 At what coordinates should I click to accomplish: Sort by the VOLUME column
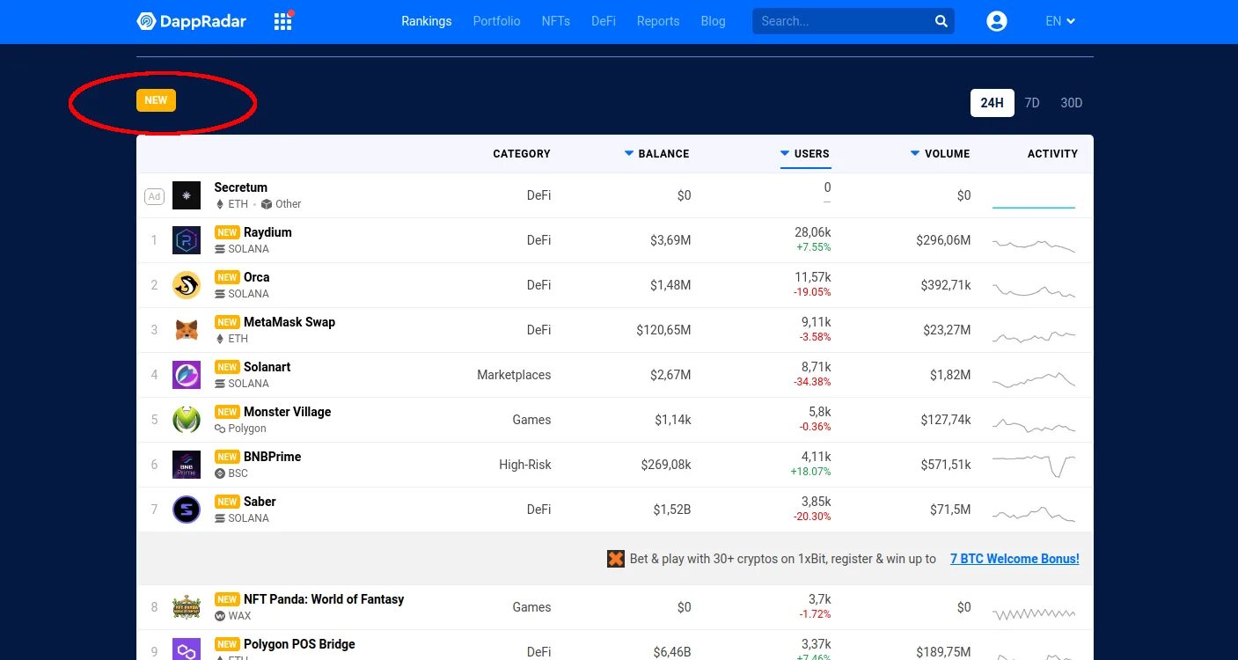[x=941, y=153]
